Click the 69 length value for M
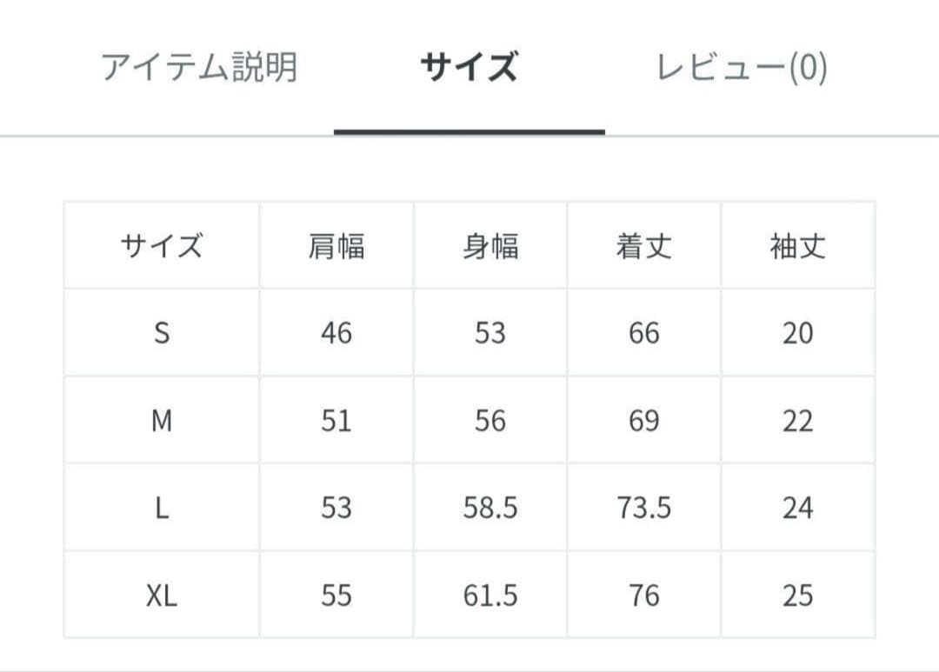The width and height of the screenshot is (939, 672). [x=644, y=421]
